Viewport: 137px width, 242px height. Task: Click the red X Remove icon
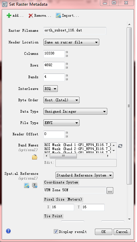coord(31,16)
